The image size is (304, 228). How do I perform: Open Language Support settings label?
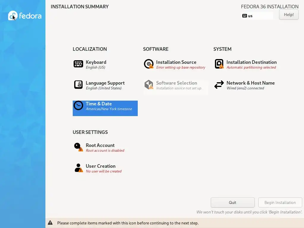[105, 83]
